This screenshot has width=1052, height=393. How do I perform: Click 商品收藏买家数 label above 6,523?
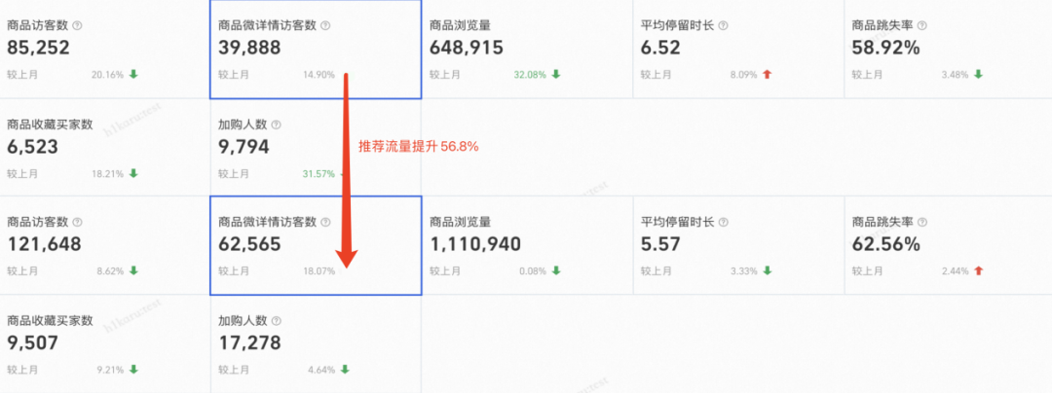tap(50, 125)
